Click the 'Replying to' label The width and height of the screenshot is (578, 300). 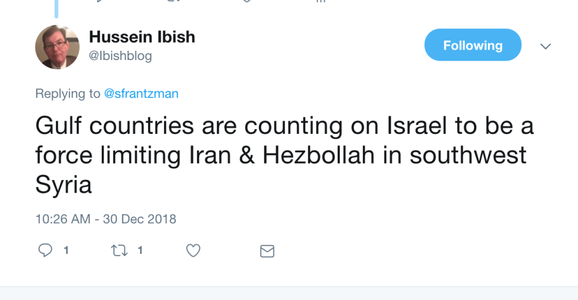(x=68, y=93)
